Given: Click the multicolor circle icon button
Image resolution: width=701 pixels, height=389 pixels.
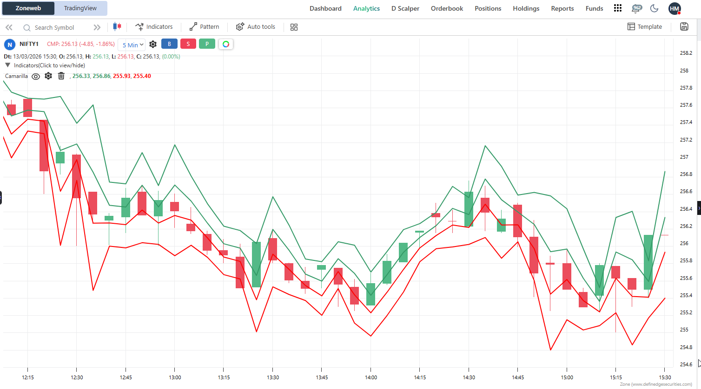Looking at the screenshot, I should coord(225,44).
